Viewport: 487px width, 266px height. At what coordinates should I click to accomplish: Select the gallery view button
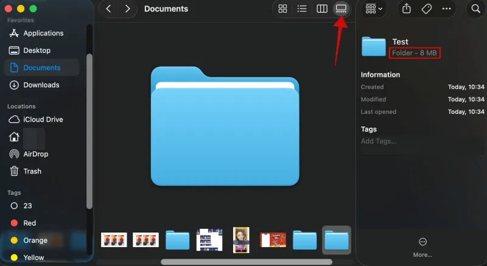[x=341, y=9]
